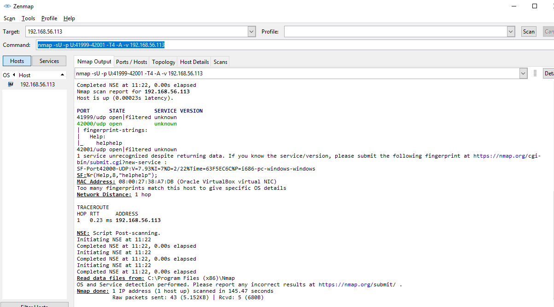Click the SF-Port42000-UDP fingerprint line

tap(196, 169)
